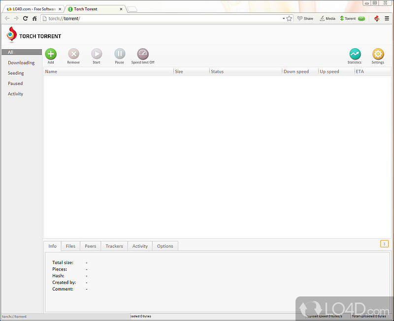This screenshot has width=394, height=321.
Task: Click the Pause torrent icon
Action: [120, 54]
